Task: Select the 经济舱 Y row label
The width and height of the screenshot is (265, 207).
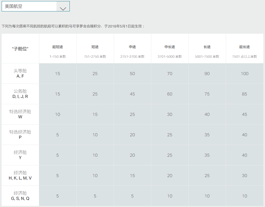Action: coord(20,155)
